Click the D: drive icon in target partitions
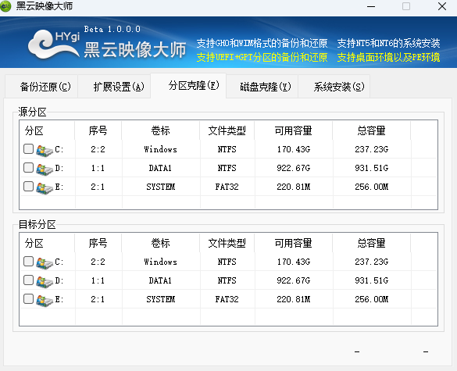Viewport: 457px width, 371px height. tap(45, 281)
